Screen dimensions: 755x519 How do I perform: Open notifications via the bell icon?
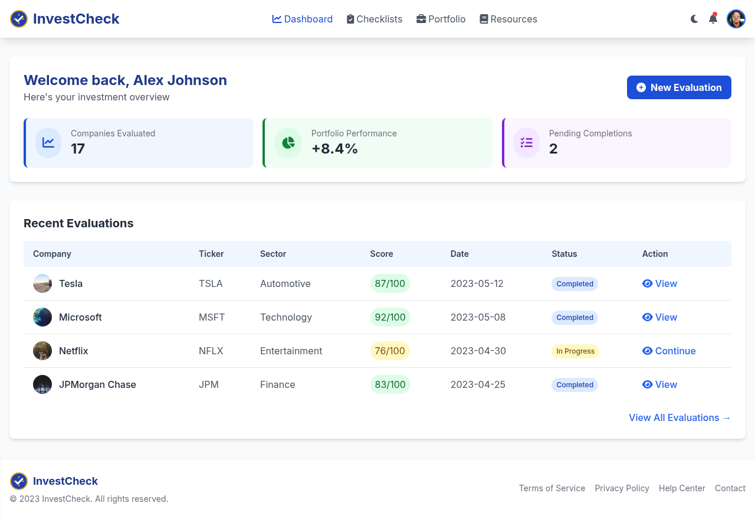[x=713, y=18]
